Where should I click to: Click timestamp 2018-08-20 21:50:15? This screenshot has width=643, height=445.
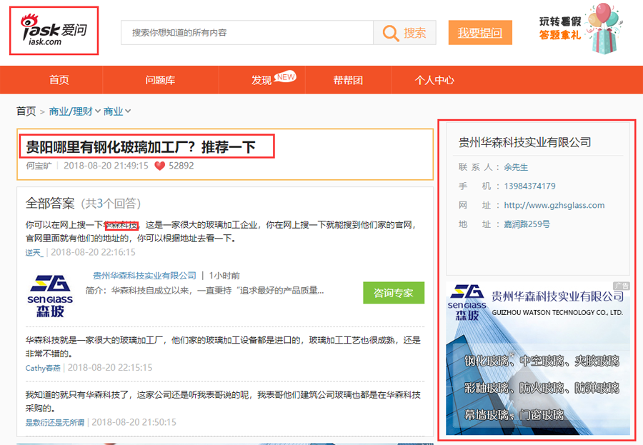[x=134, y=422]
